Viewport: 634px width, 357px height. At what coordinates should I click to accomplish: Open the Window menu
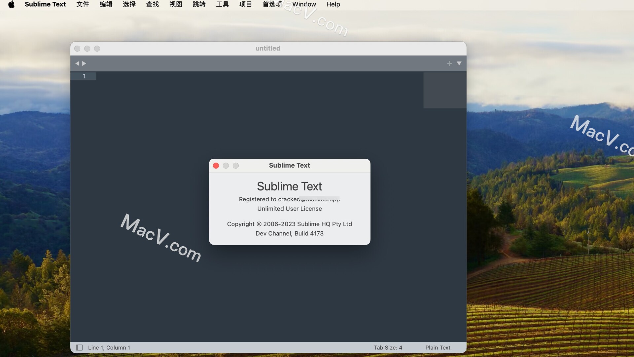pos(304,4)
